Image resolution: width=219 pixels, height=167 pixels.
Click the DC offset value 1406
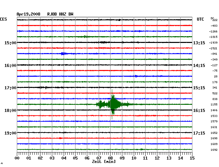[x=214, y=110]
